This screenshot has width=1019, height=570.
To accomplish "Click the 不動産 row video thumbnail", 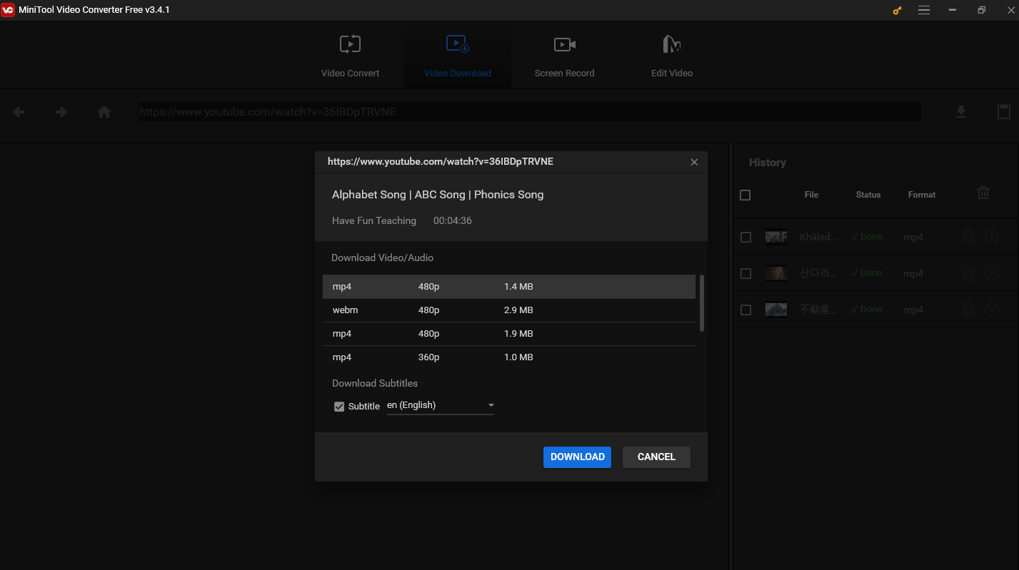I will [776, 310].
